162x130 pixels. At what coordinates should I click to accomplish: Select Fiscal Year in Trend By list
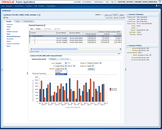pyautogui.click(x=61, y=71)
